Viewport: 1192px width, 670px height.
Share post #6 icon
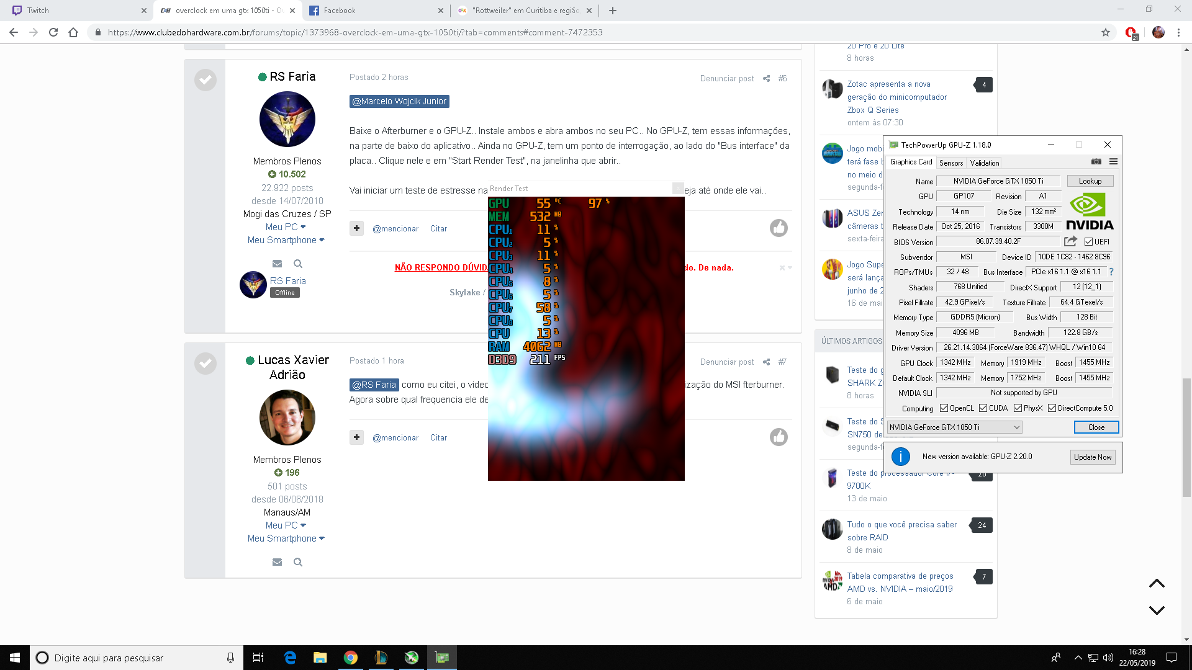767,78
